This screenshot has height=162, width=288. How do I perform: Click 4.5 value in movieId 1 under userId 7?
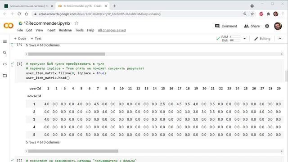coord(96,104)
